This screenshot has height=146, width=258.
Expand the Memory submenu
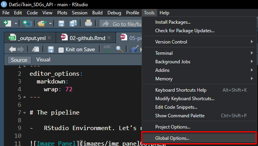pos(199,79)
